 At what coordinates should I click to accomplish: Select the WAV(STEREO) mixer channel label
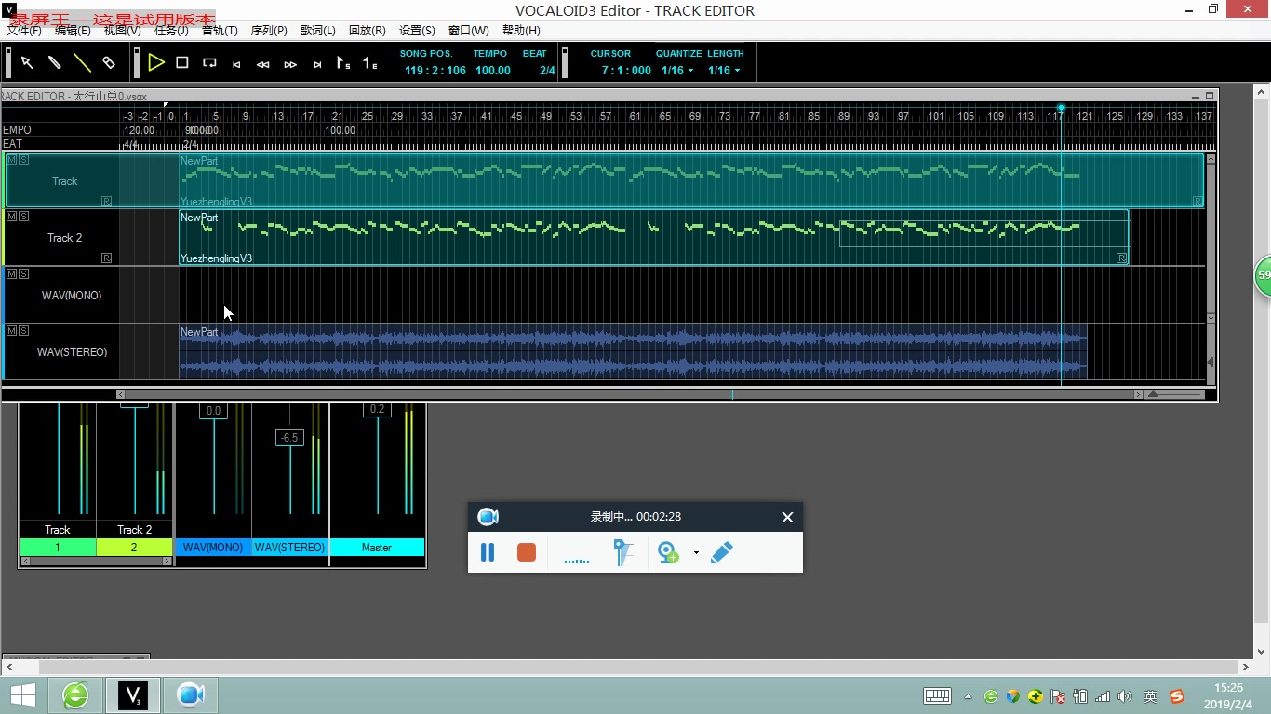[x=289, y=548]
